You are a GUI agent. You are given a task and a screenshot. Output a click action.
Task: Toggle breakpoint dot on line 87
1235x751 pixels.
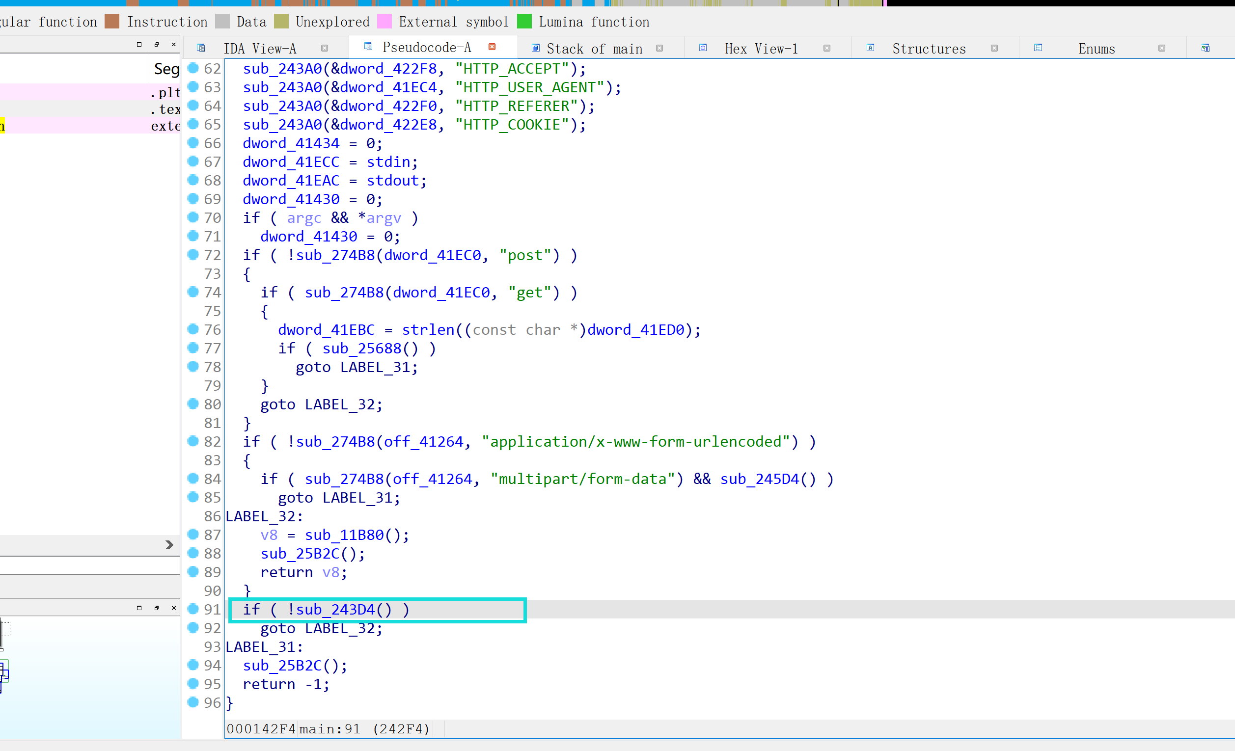pyautogui.click(x=193, y=534)
